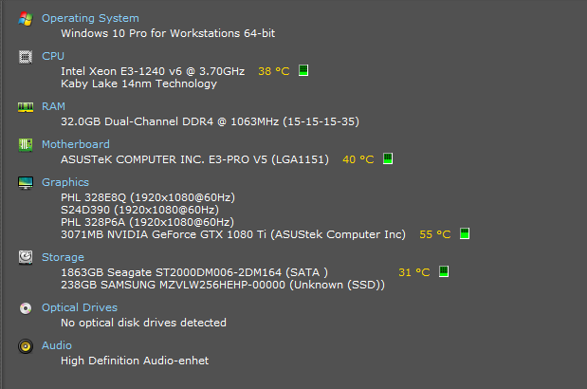Open the Operating System section link

point(90,18)
